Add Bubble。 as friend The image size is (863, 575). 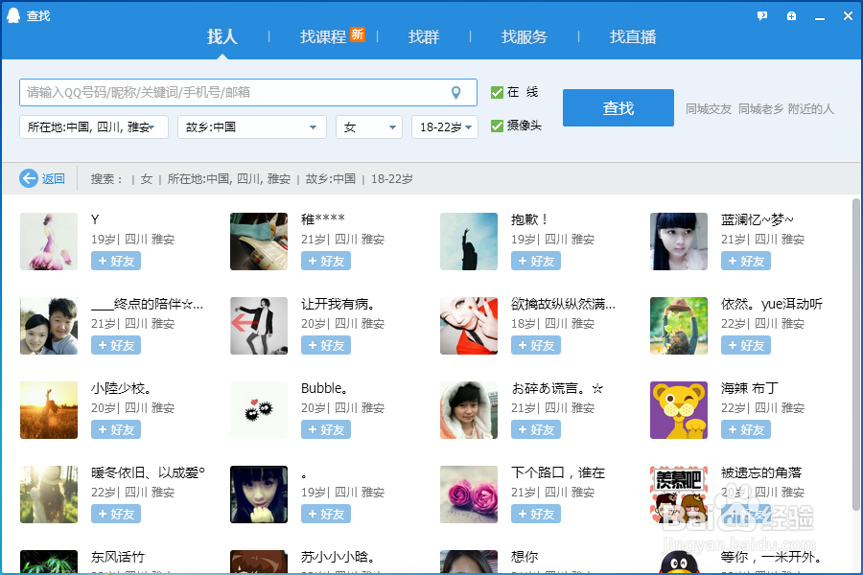tap(326, 429)
